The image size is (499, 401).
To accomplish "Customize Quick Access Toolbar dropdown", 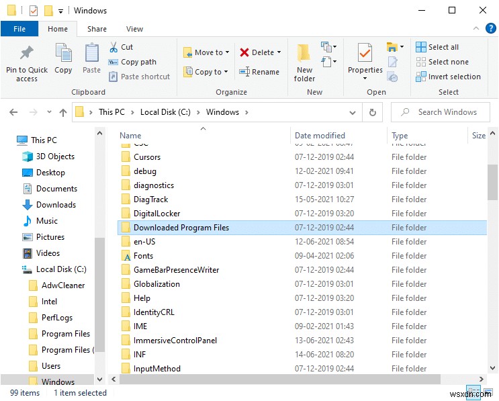I will pyautogui.click(x=60, y=11).
